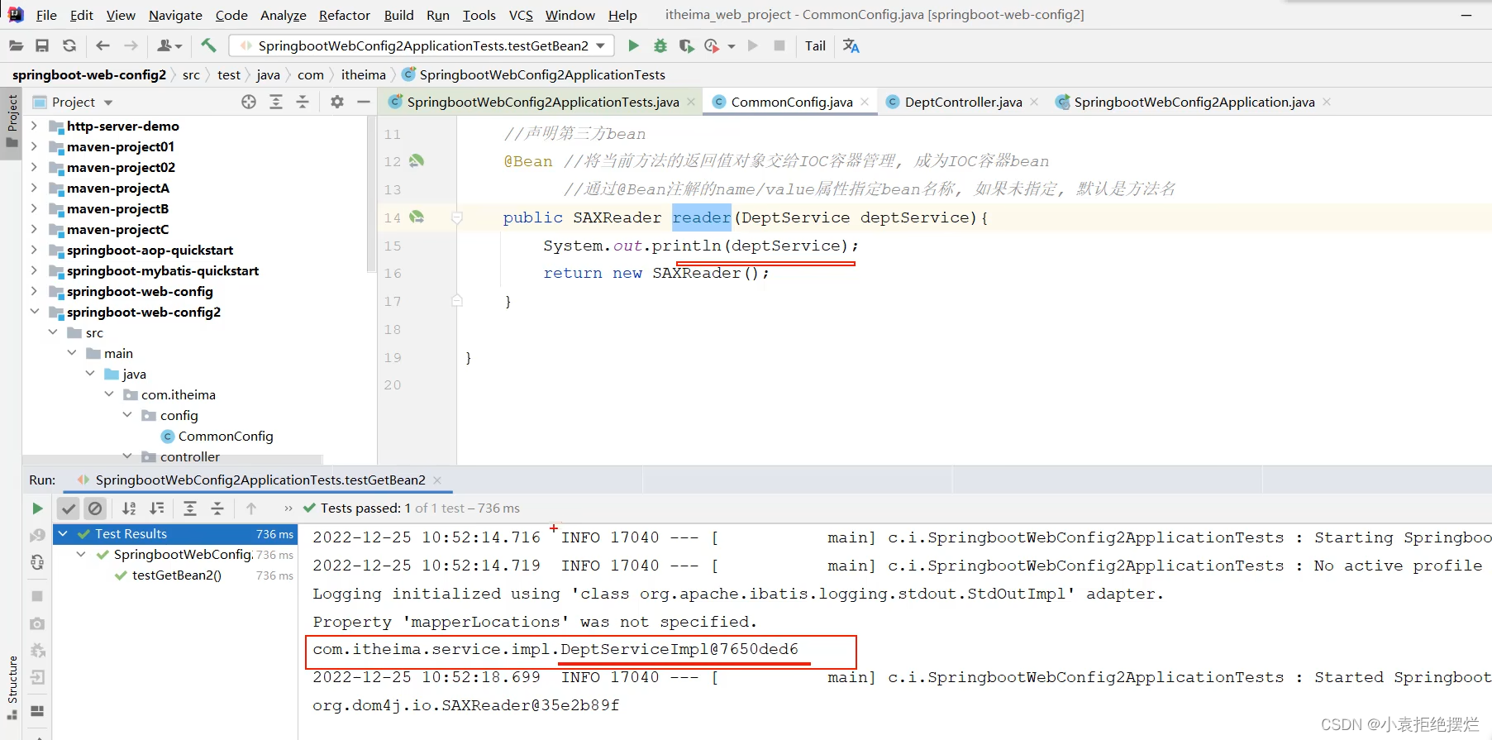This screenshot has width=1492, height=740.
Task: Expand the maven-project01 module
Action: click(34, 146)
